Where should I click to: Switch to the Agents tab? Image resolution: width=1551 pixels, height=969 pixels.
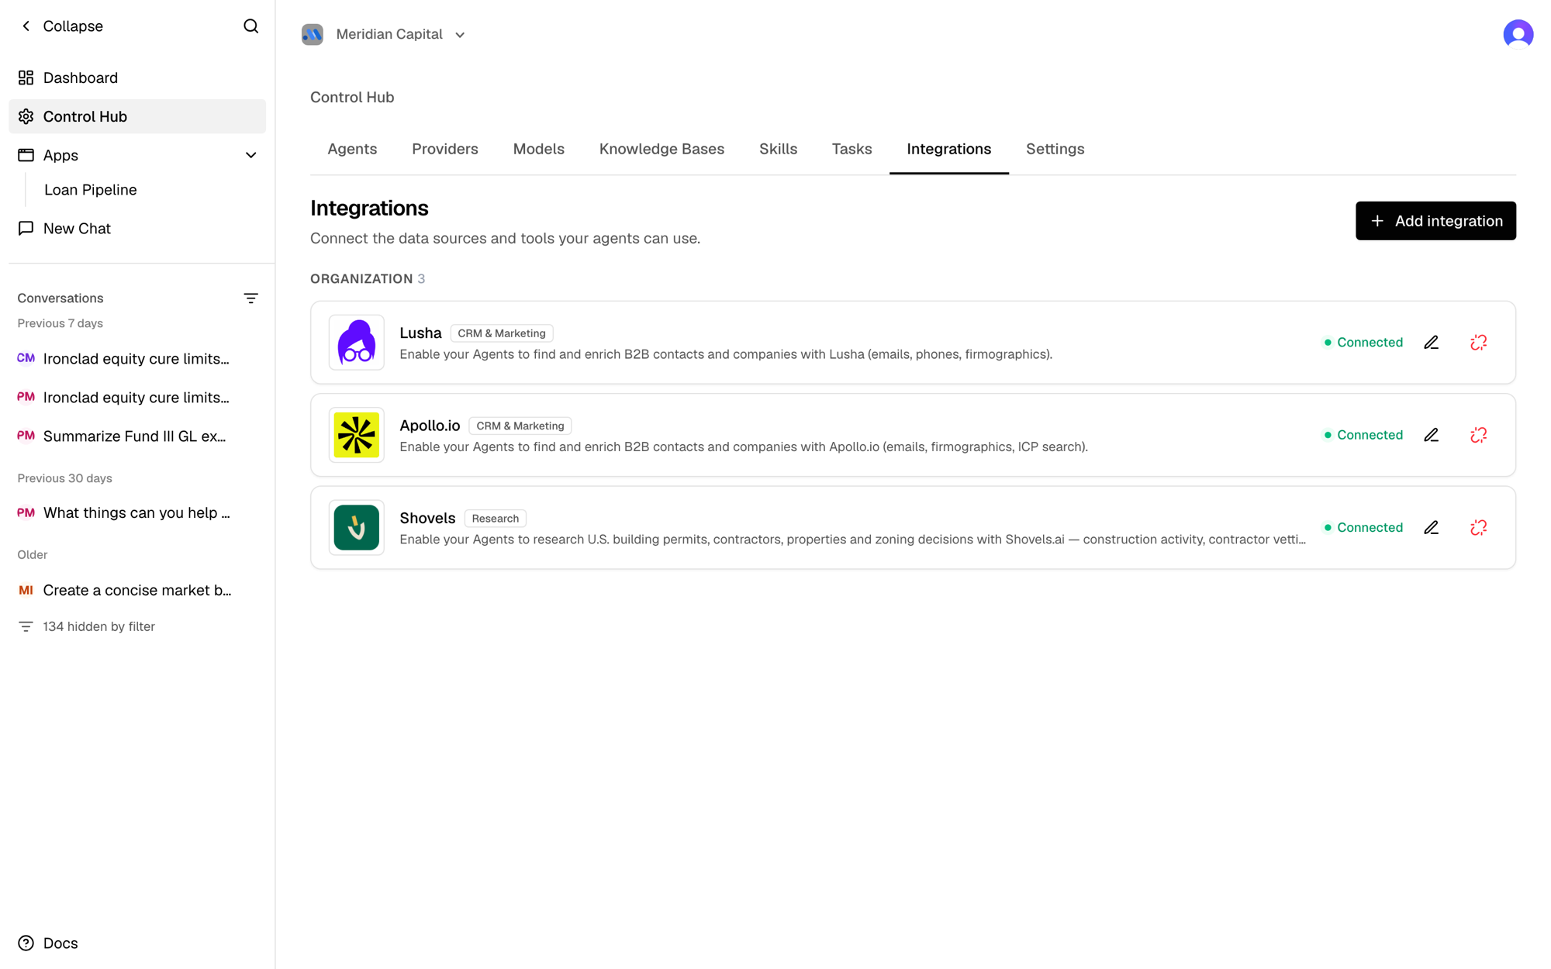point(352,149)
